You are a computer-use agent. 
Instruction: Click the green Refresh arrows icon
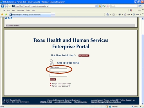tap(104, 6)
